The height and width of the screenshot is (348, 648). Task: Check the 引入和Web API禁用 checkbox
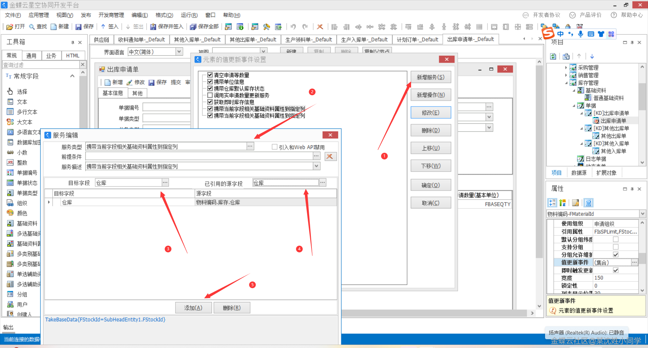[x=275, y=147]
